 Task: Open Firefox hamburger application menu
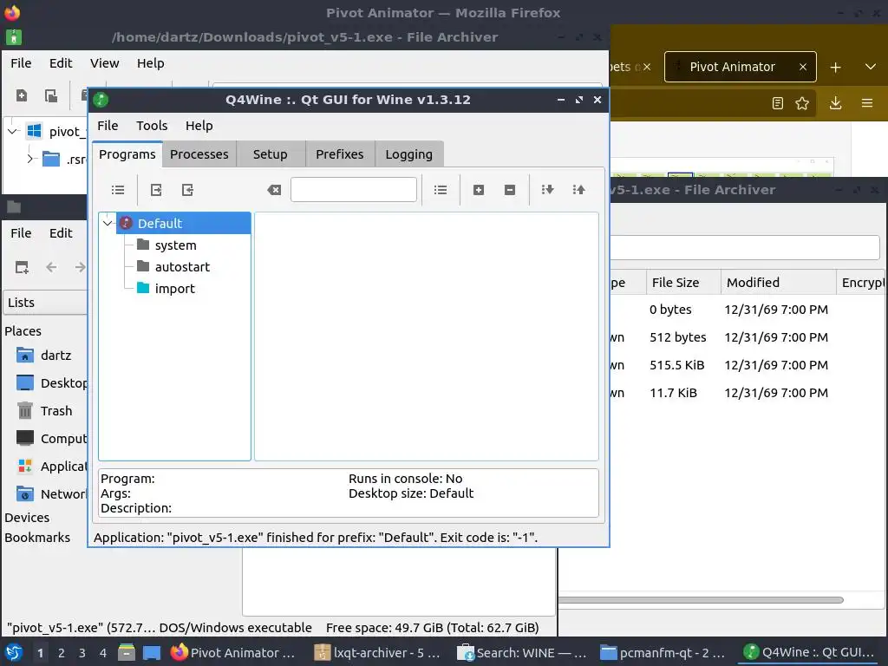[867, 103]
